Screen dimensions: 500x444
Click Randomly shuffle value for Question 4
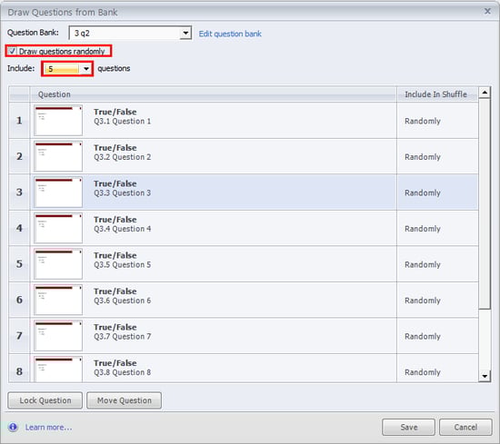pyautogui.click(x=423, y=229)
